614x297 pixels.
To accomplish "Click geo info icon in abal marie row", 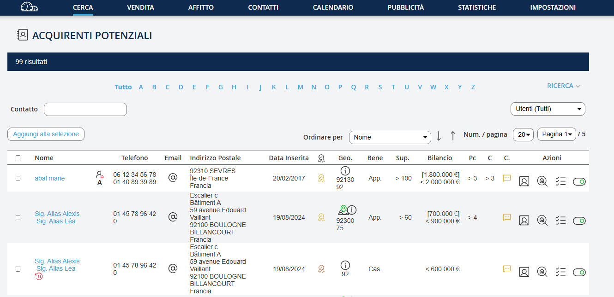I will [345, 171].
